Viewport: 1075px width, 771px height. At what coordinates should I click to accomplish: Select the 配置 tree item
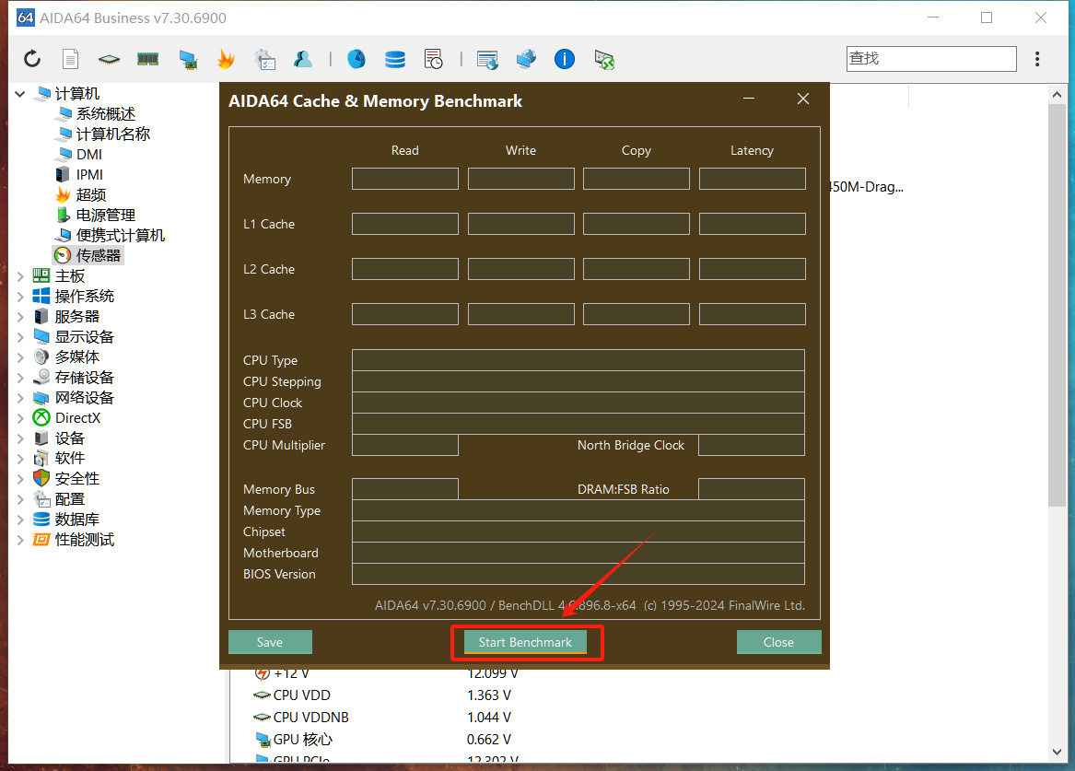(x=69, y=499)
